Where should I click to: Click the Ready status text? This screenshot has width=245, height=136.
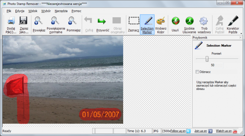(x=7, y=131)
